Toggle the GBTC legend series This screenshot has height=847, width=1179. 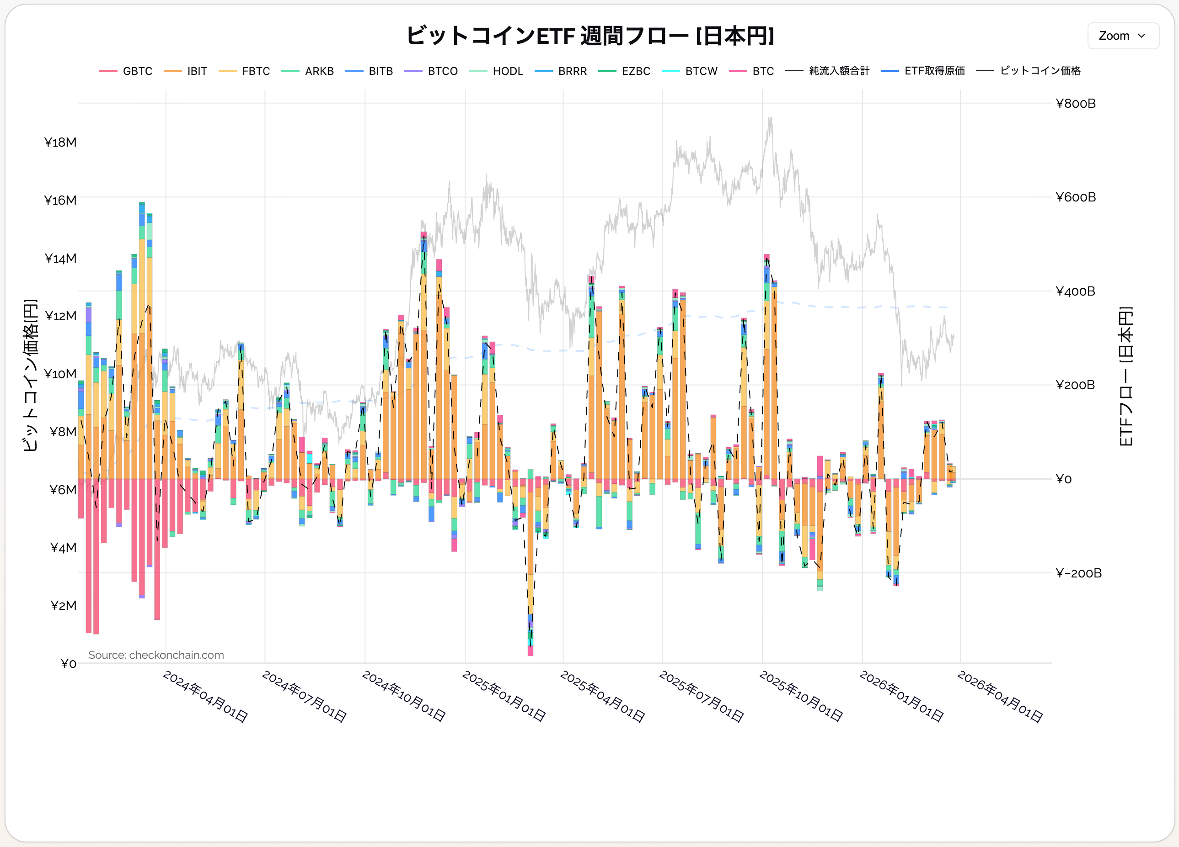[137, 71]
